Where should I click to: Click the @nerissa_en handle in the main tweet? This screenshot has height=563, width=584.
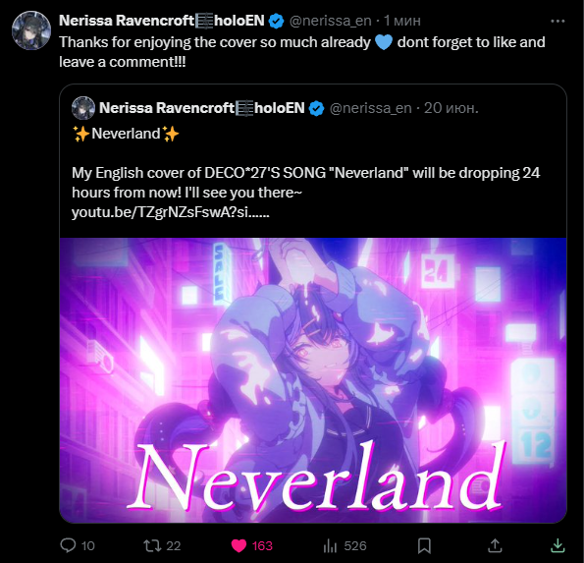[331, 21]
